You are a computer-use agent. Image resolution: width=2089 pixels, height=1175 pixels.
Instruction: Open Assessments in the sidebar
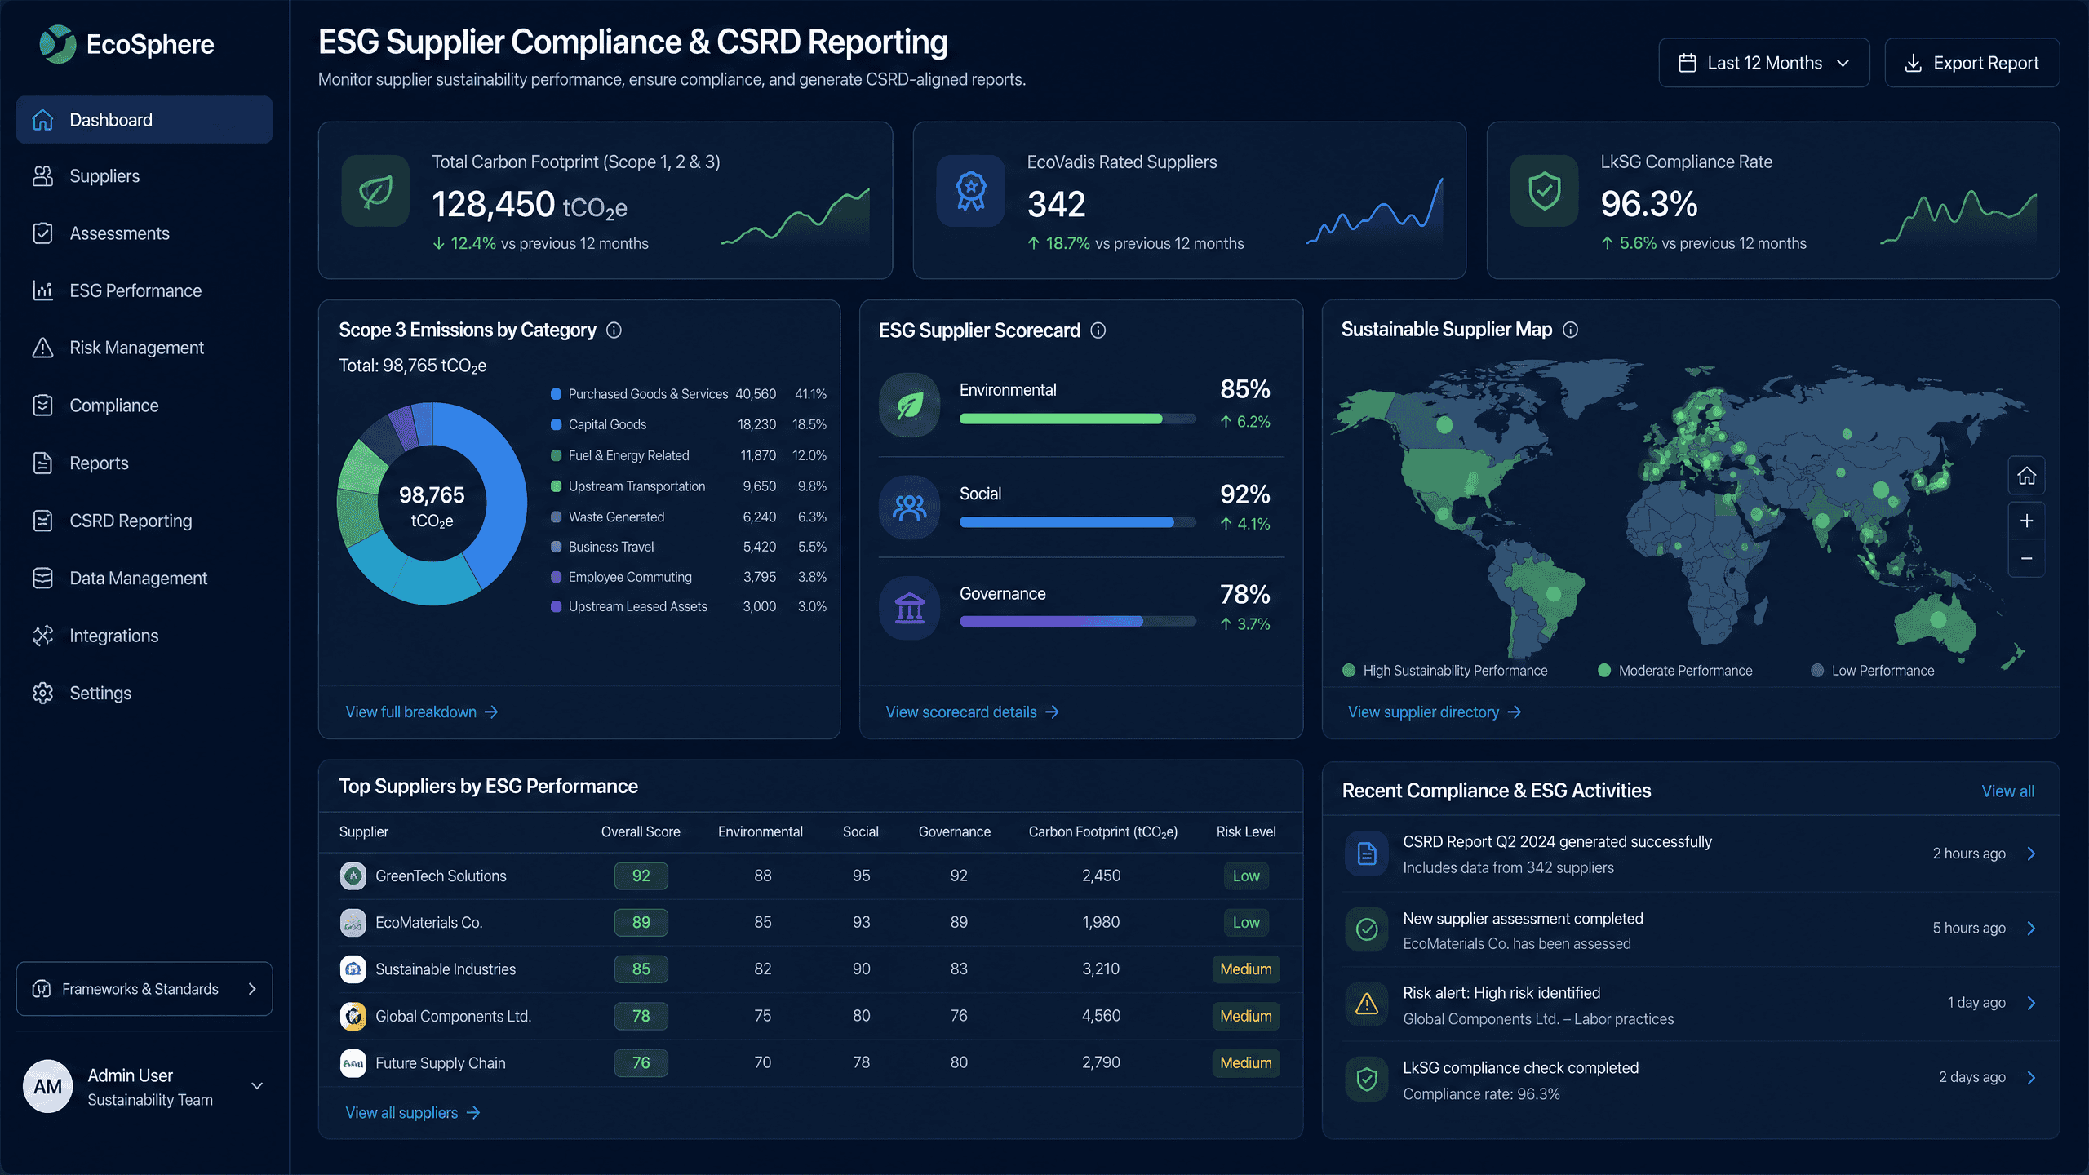[x=144, y=233]
